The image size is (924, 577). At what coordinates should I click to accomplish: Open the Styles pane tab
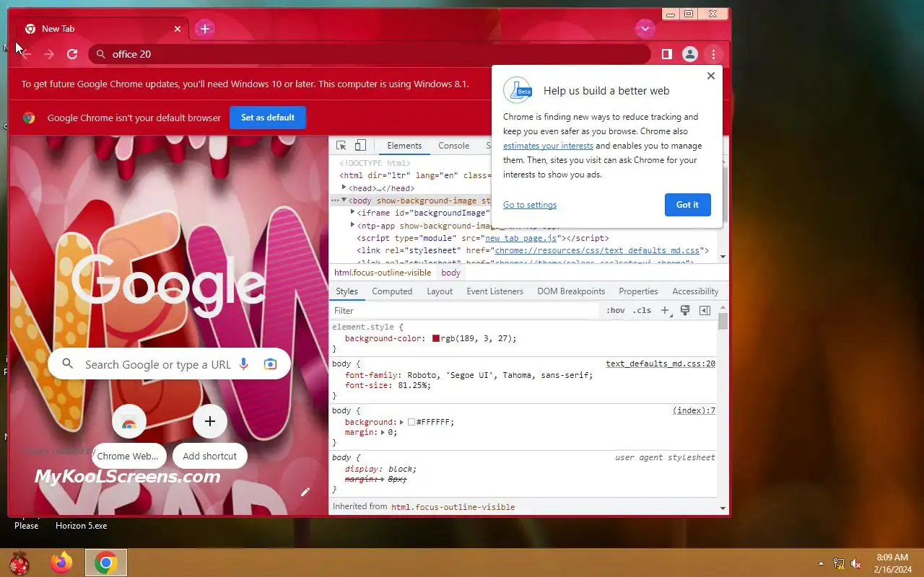click(x=346, y=291)
